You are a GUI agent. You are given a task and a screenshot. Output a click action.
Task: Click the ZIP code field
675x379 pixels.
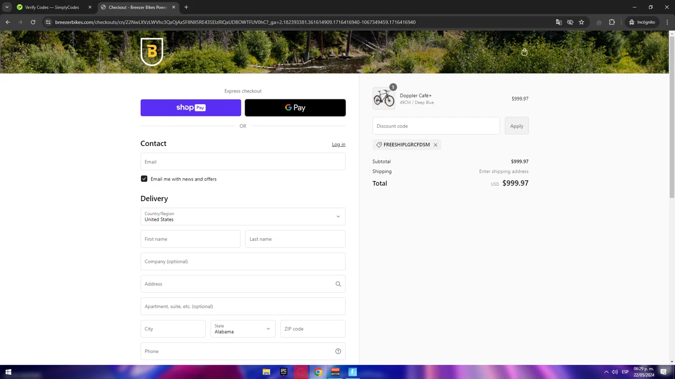click(x=313, y=329)
